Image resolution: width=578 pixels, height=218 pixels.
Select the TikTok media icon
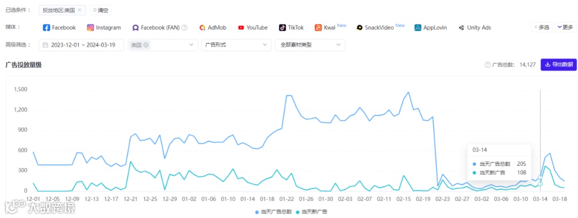pos(283,28)
